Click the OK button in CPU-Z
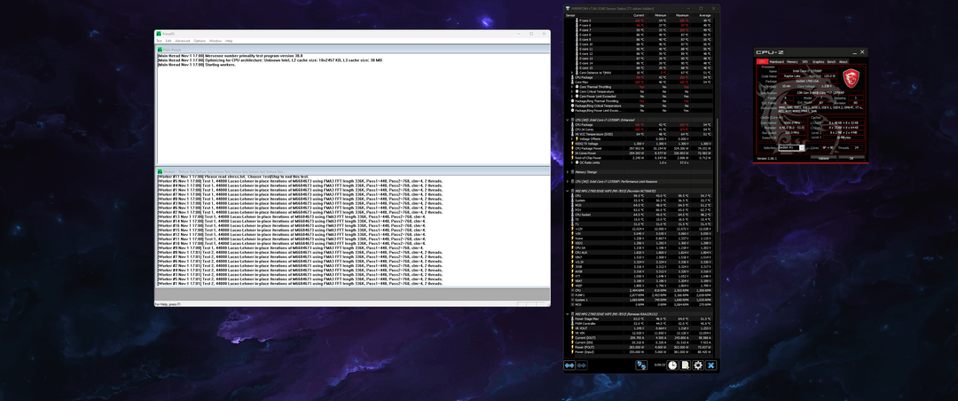Viewport: 958px width, 401px height. (851, 158)
